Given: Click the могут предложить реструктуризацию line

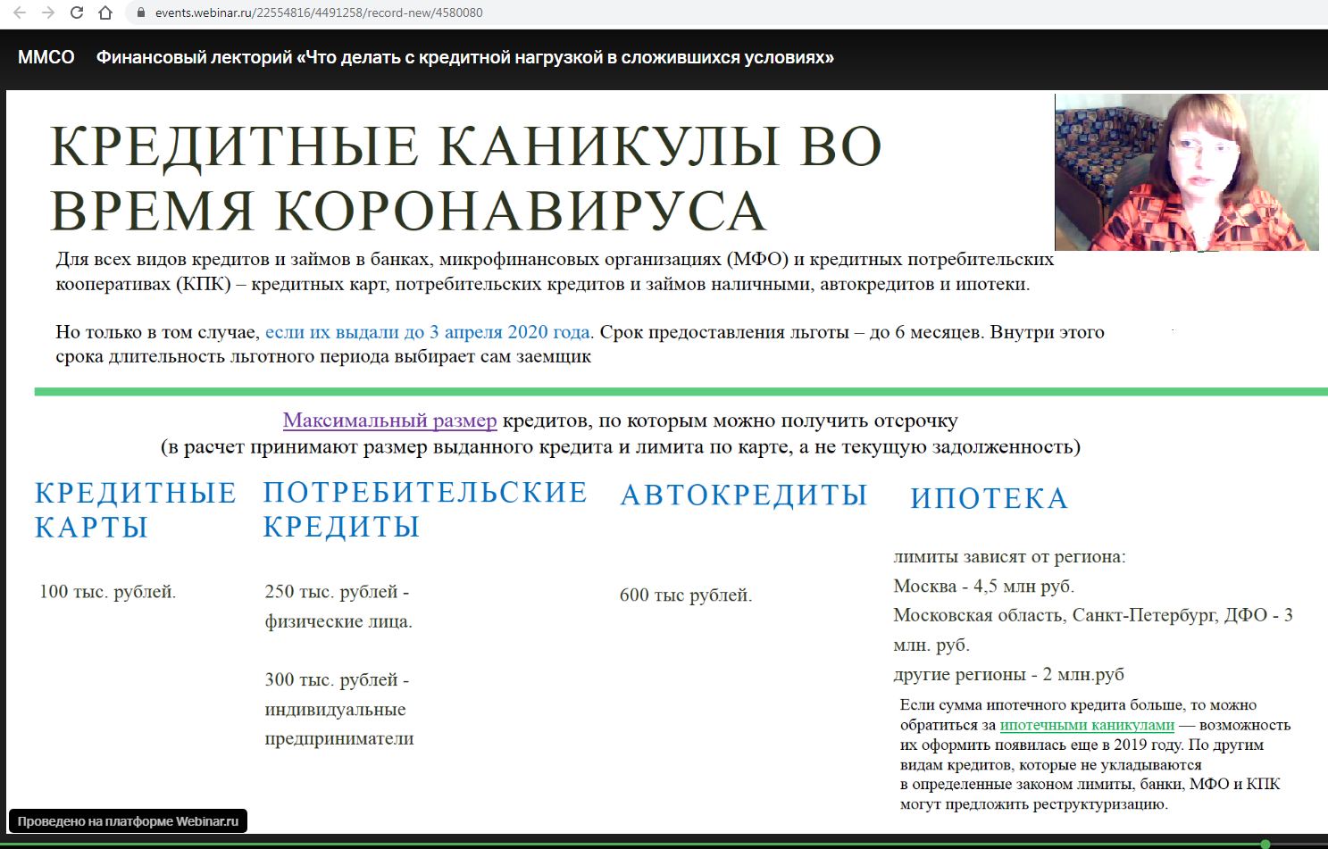Looking at the screenshot, I should 1033,804.
